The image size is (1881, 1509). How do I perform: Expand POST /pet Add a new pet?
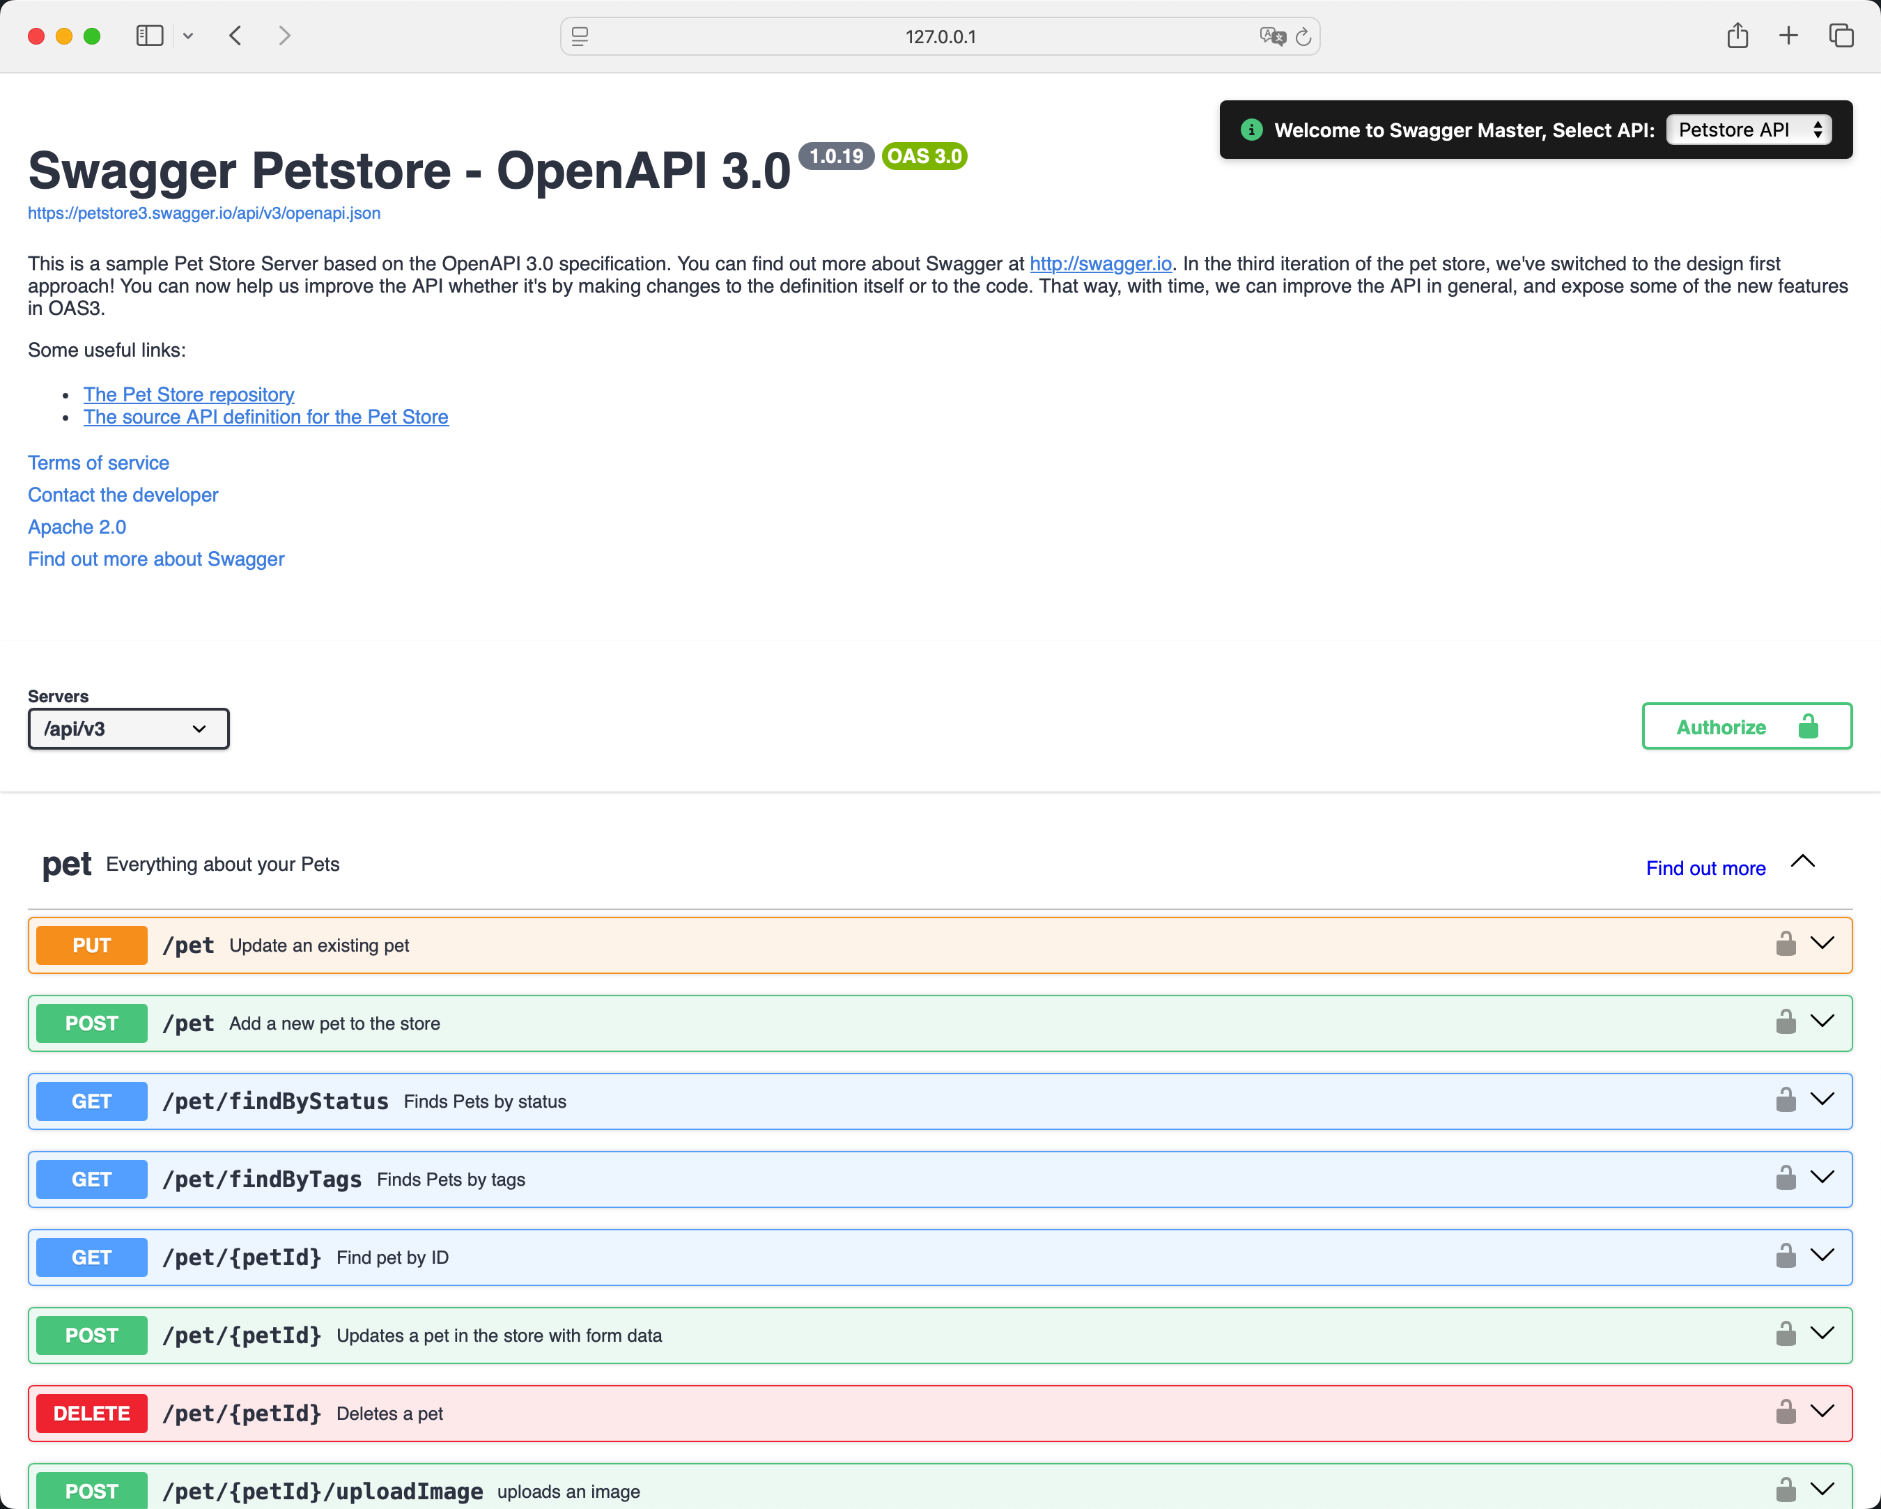click(1822, 1022)
